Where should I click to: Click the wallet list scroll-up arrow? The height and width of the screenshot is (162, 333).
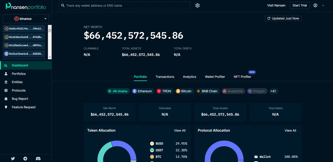(x=50, y=27)
